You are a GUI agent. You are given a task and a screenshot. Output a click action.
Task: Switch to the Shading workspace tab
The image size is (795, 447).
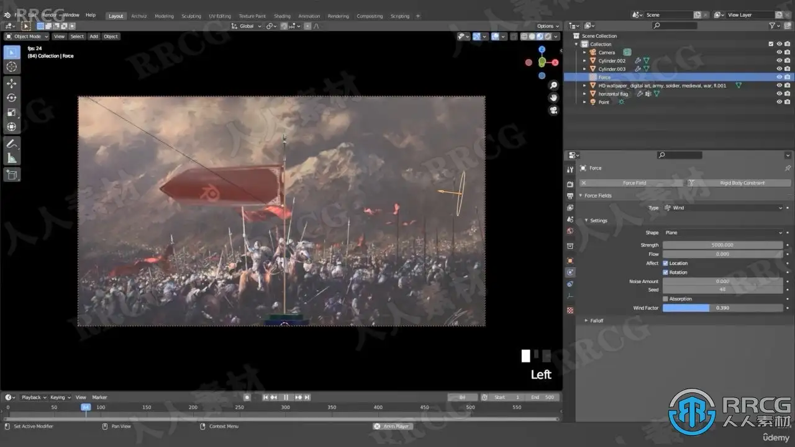pyautogui.click(x=282, y=16)
